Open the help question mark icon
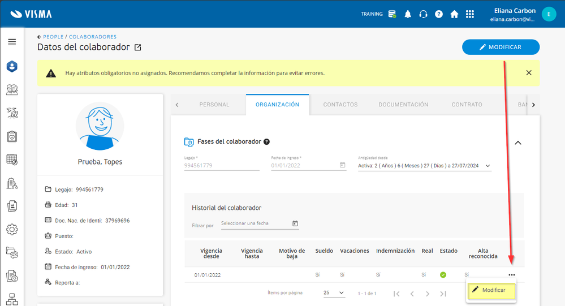This screenshot has height=306, width=565. coord(438,14)
